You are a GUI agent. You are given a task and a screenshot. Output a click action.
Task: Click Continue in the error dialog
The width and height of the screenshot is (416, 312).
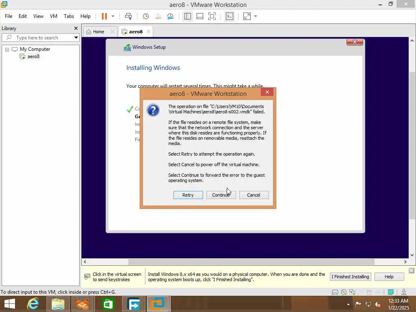(x=221, y=195)
